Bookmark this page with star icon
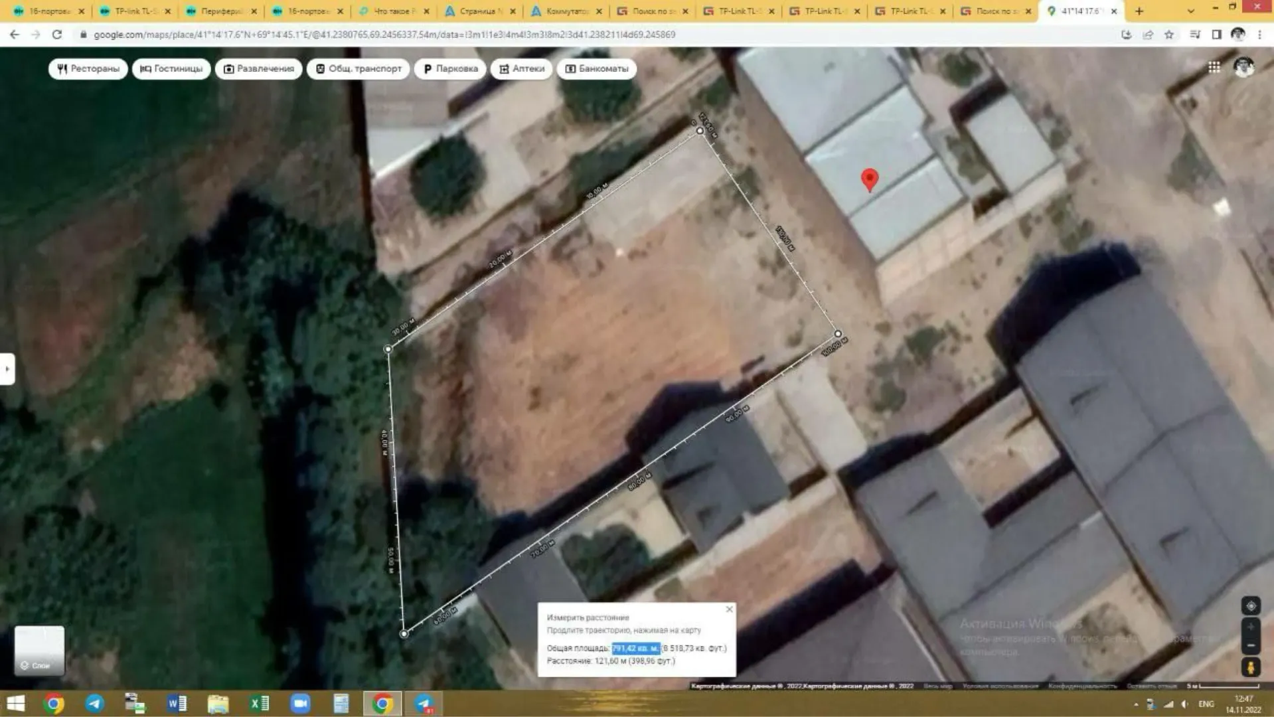1274x717 pixels. [x=1169, y=35]
